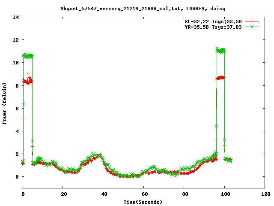Click x-axis tick label 100
The width and height of the screenshot is (274, 206).
click(226, 194)
